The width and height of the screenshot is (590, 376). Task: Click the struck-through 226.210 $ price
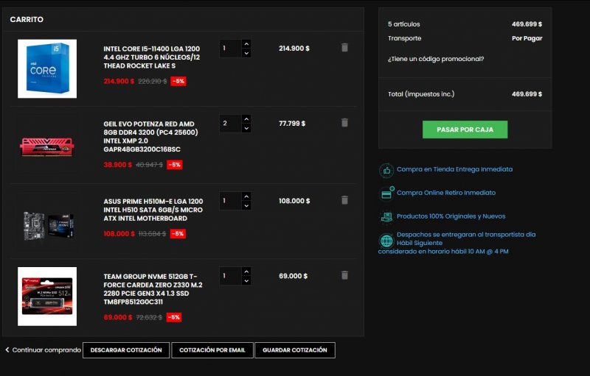click(x=153, y=81)
